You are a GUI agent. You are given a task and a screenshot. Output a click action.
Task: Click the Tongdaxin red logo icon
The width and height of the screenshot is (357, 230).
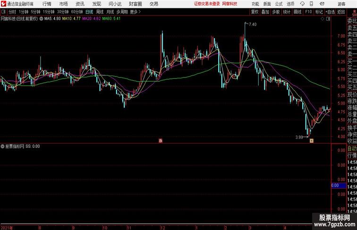(3, 4)
